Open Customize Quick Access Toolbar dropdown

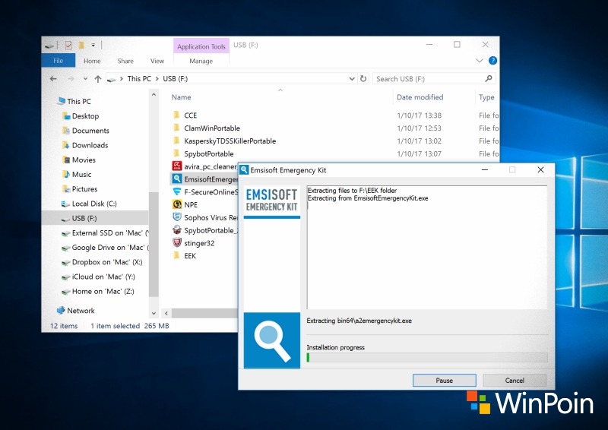click(x=93, y=46)
